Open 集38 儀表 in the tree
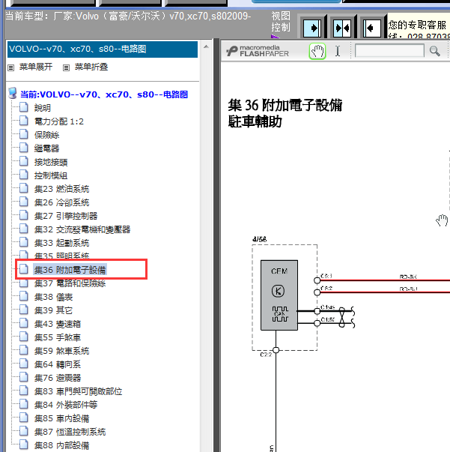Image resolution: width=450 pixels, height=452 pixels. pyautogui.click(x=53, y=297)
